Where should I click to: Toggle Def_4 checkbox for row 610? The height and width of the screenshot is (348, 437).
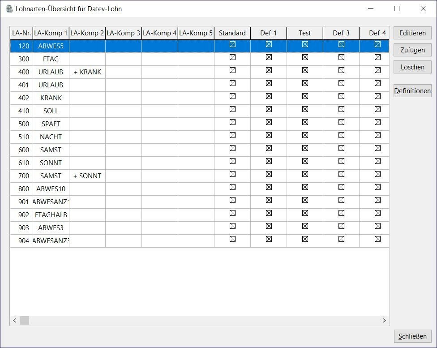pos(377,161)
